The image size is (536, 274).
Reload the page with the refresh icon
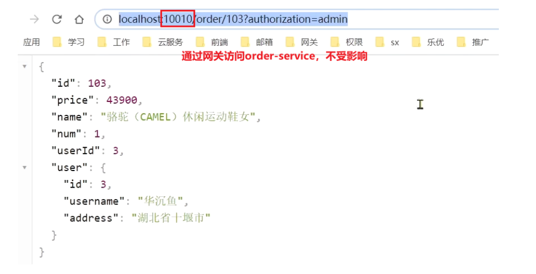pos(57,19)
